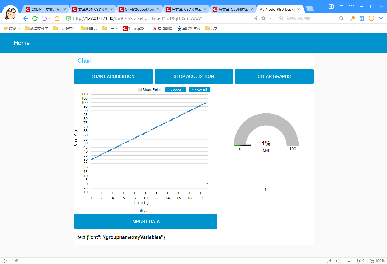Enable the Show Points checkbox
Viewport: 387px width, 264px height.
click(x=139, y=89)
